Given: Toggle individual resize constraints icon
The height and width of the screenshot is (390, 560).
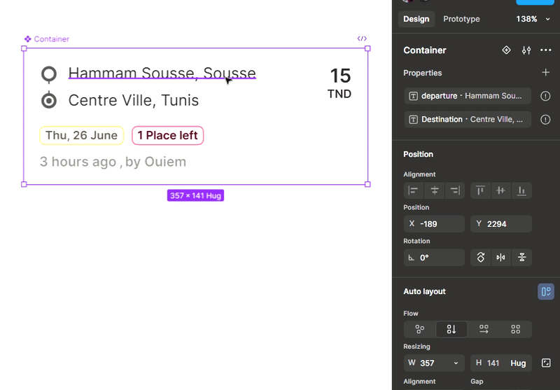Looking at the screenshot, I should tap(546, 363).
